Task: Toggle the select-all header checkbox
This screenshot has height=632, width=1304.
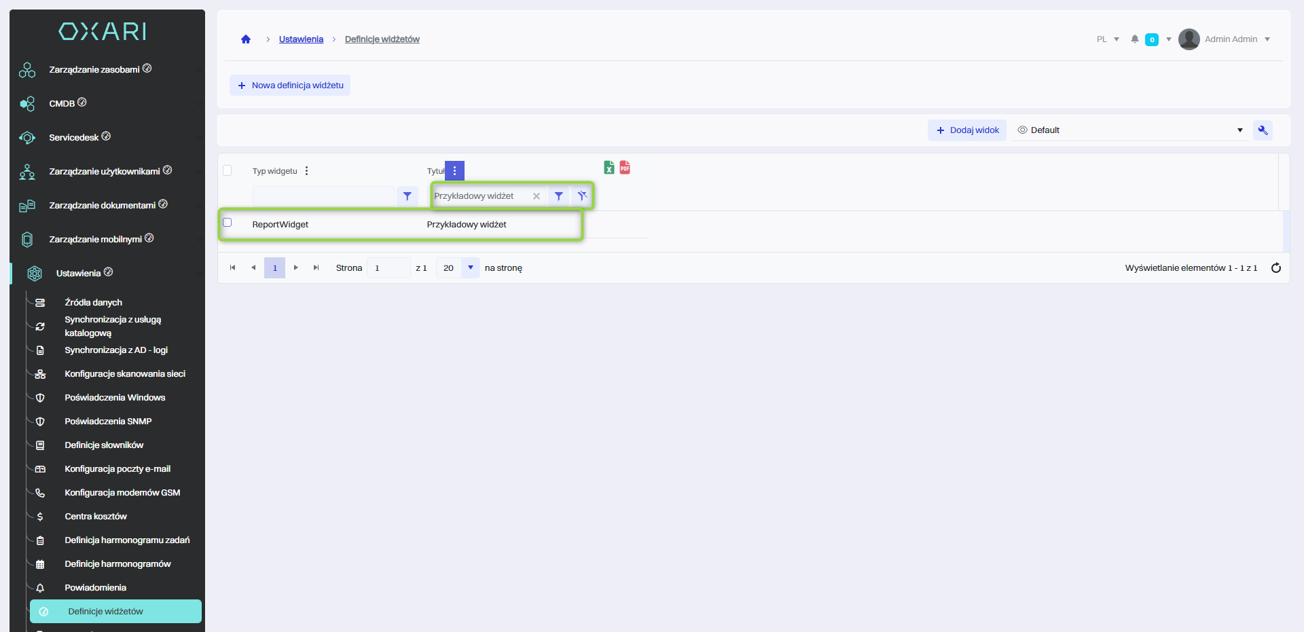Action: tap(228, 170)
